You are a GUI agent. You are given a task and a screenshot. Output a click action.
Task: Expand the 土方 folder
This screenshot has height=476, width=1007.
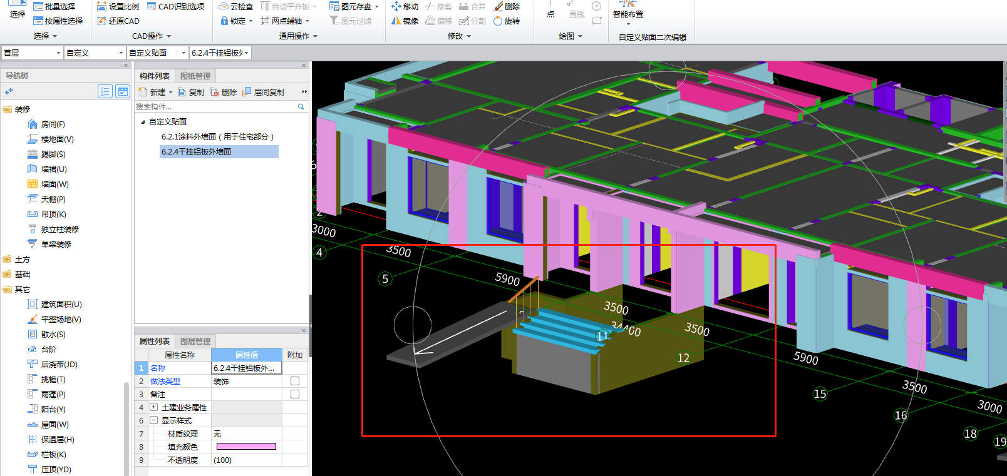[x=8, y=260]
